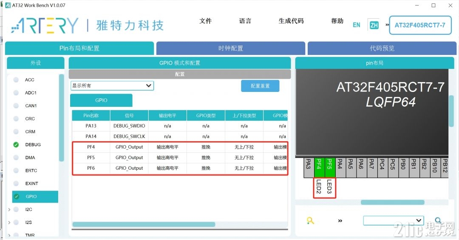Switch language to EN
The image size is (459, 240).
click(x=357, y=25)
